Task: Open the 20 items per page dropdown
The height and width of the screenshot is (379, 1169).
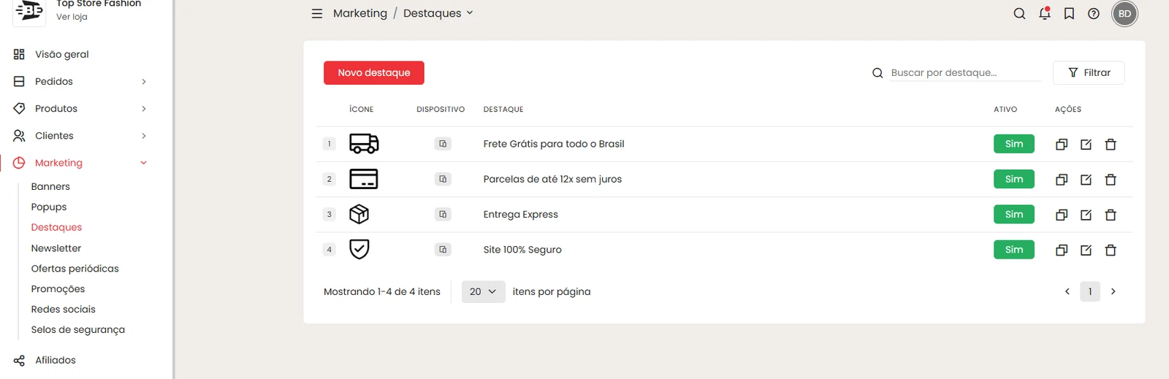Action: coord(483,291)
